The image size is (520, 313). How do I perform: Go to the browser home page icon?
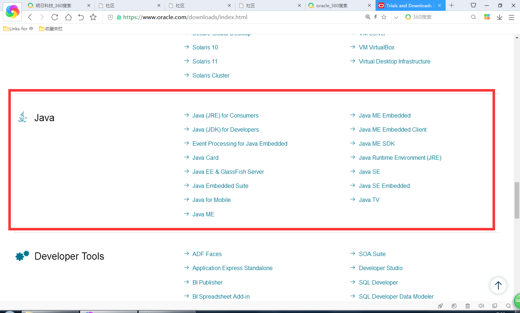point(68,17)
